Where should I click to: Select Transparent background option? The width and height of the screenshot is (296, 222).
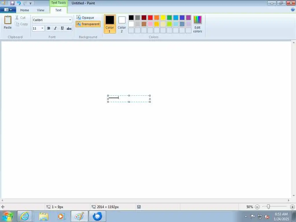pyautogui.click(x=88, y=24)
